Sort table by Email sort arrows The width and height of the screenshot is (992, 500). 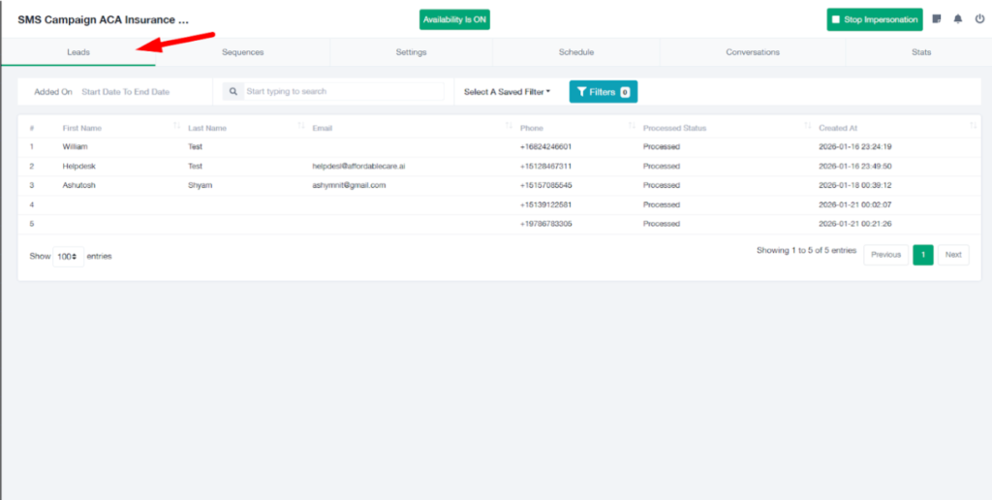pyautogui.click(x=509, y=128)
